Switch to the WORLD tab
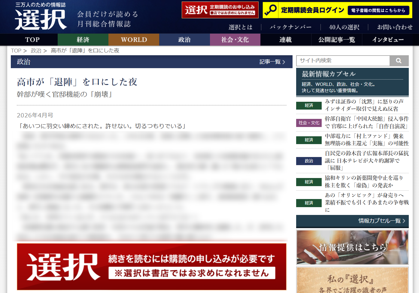Screen dimensions: 419x293 [x=134, y=39]
